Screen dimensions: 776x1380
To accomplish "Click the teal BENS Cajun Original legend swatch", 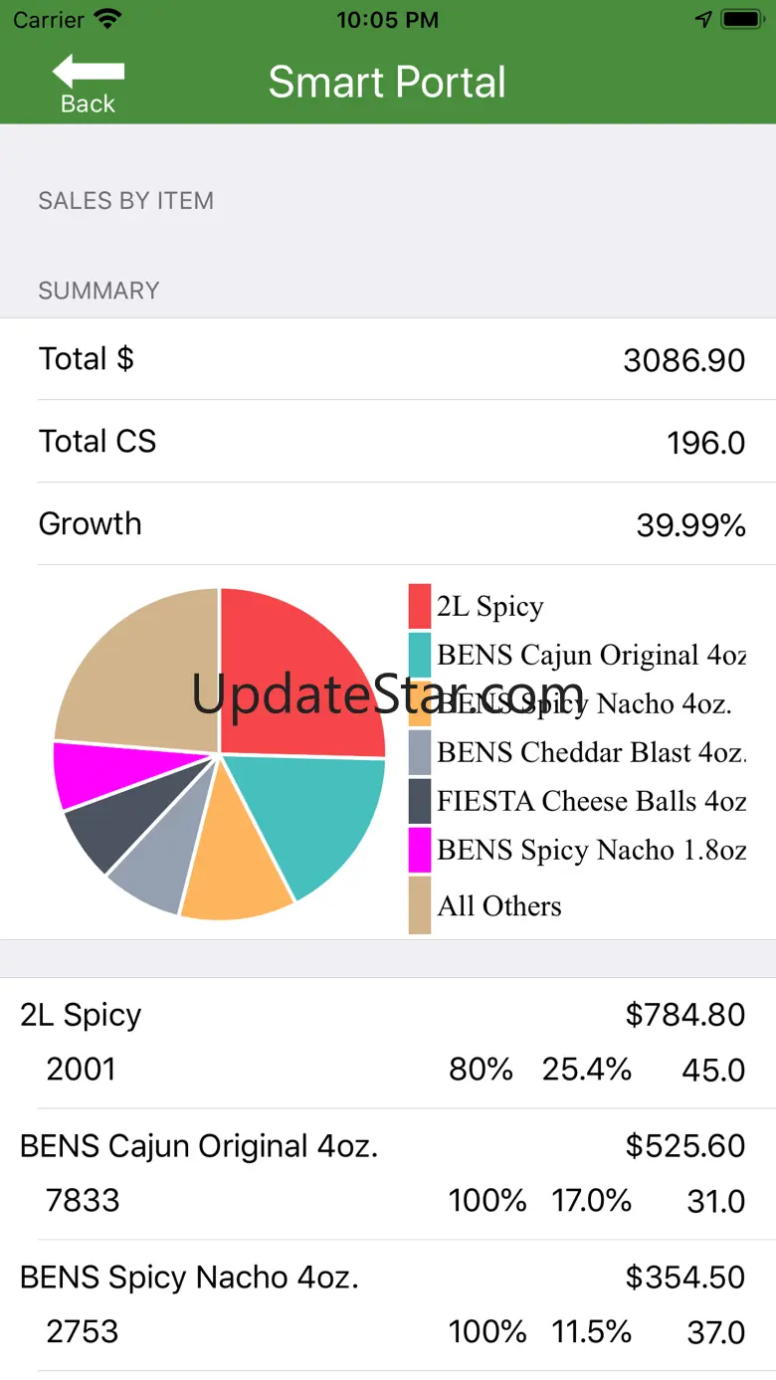I will pyautogui.click(x=420, y=655).
